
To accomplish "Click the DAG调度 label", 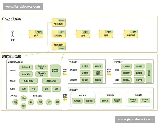I will pyautogui.click(x=13, y=96).
